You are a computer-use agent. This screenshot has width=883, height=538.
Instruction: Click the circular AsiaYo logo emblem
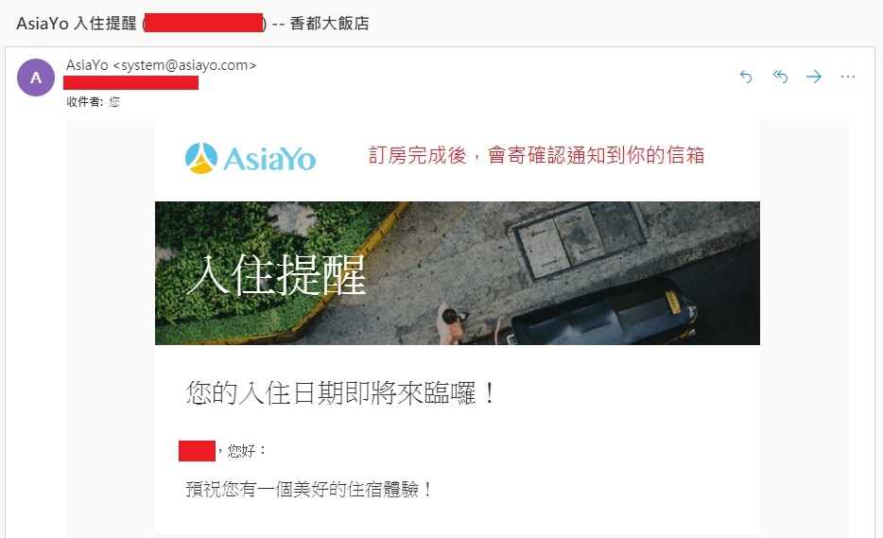click(201, 158)
